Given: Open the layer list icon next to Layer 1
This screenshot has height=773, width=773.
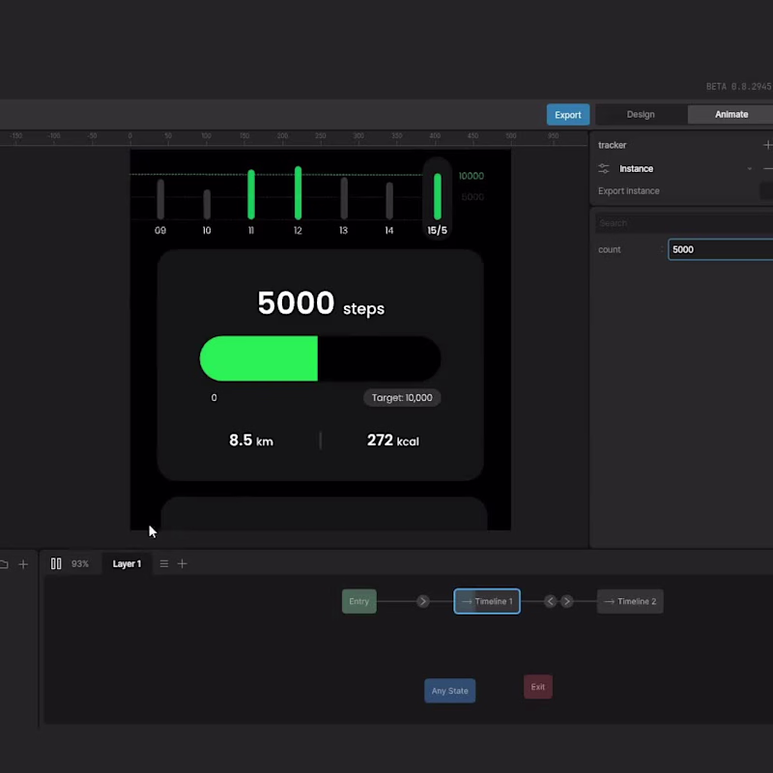Looking at the screenshot, I should click(163, 563).
